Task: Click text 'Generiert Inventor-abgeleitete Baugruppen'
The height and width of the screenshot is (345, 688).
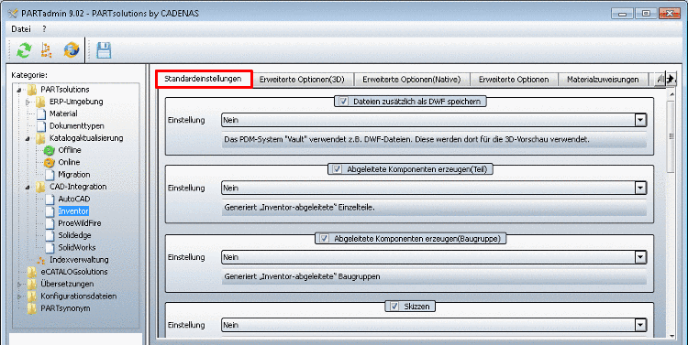Action: click(303, 277)
